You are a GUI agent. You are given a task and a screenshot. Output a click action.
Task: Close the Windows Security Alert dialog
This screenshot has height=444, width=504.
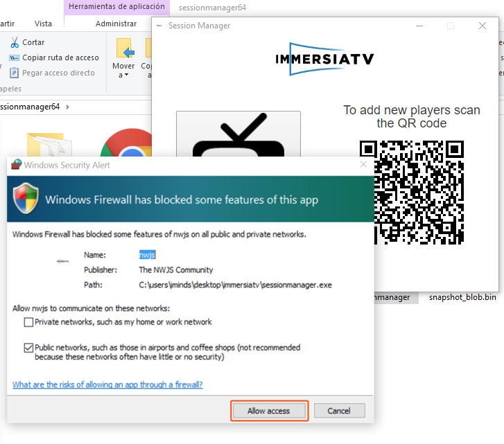[363, 164]
